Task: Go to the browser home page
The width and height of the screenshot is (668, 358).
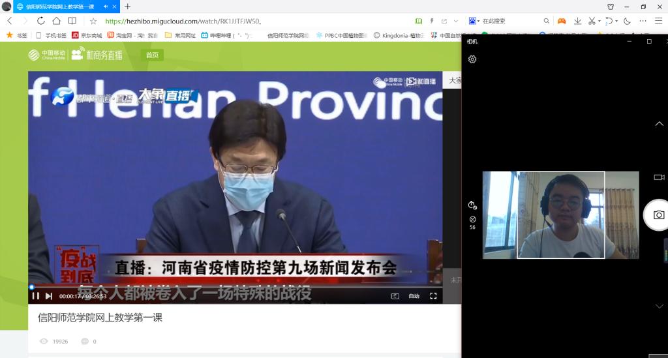Action: click(56, 21)
